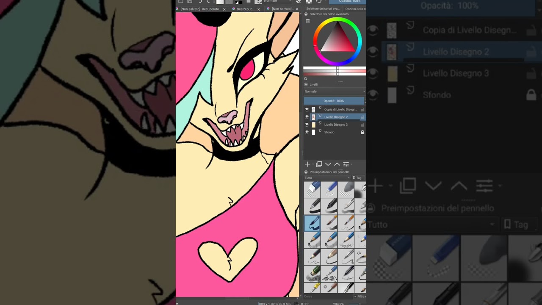Screen dimensions: 542x305
Task: Lock the Copia di Livello Disegno layer
Action: pos(362,109)
